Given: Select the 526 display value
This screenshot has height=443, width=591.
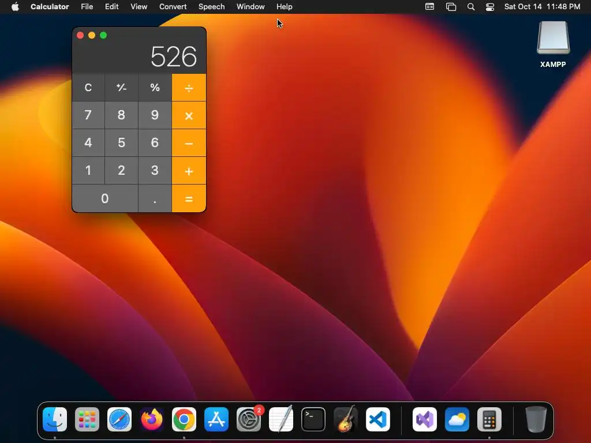Looking at the screenshot, I should pyautogui.click(x=174, y=57).
